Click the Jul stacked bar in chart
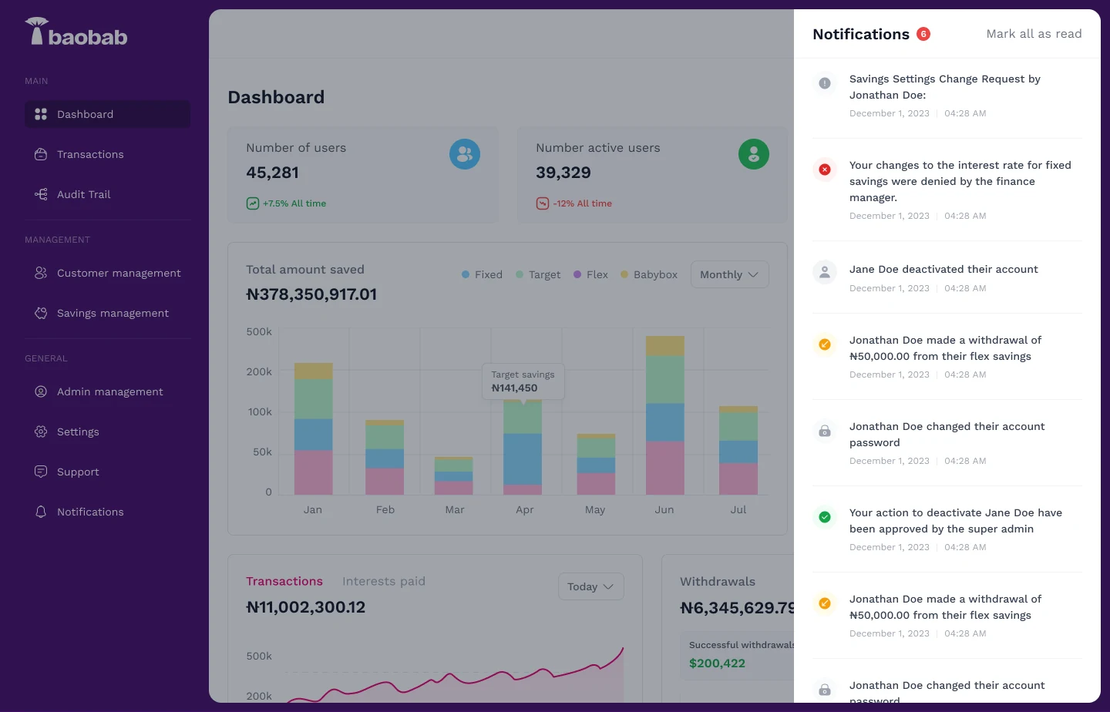Screen dimensions: 1110x712 [738, 450]
